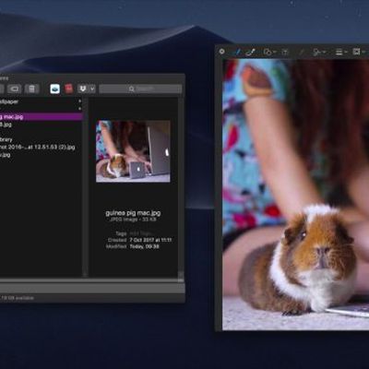Click the 'GB available' status bar text in Finder
The height and width of the screenshot is (369, 369).
[18, 298]
